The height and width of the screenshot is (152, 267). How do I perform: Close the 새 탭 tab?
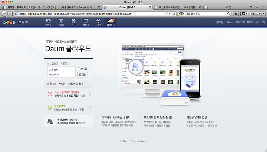(x=251, y=7)
